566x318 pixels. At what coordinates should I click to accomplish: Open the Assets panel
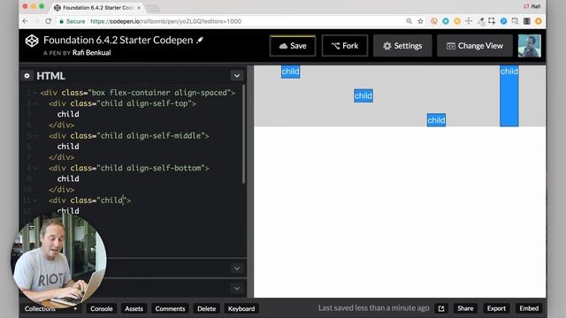tap(134, 308)
